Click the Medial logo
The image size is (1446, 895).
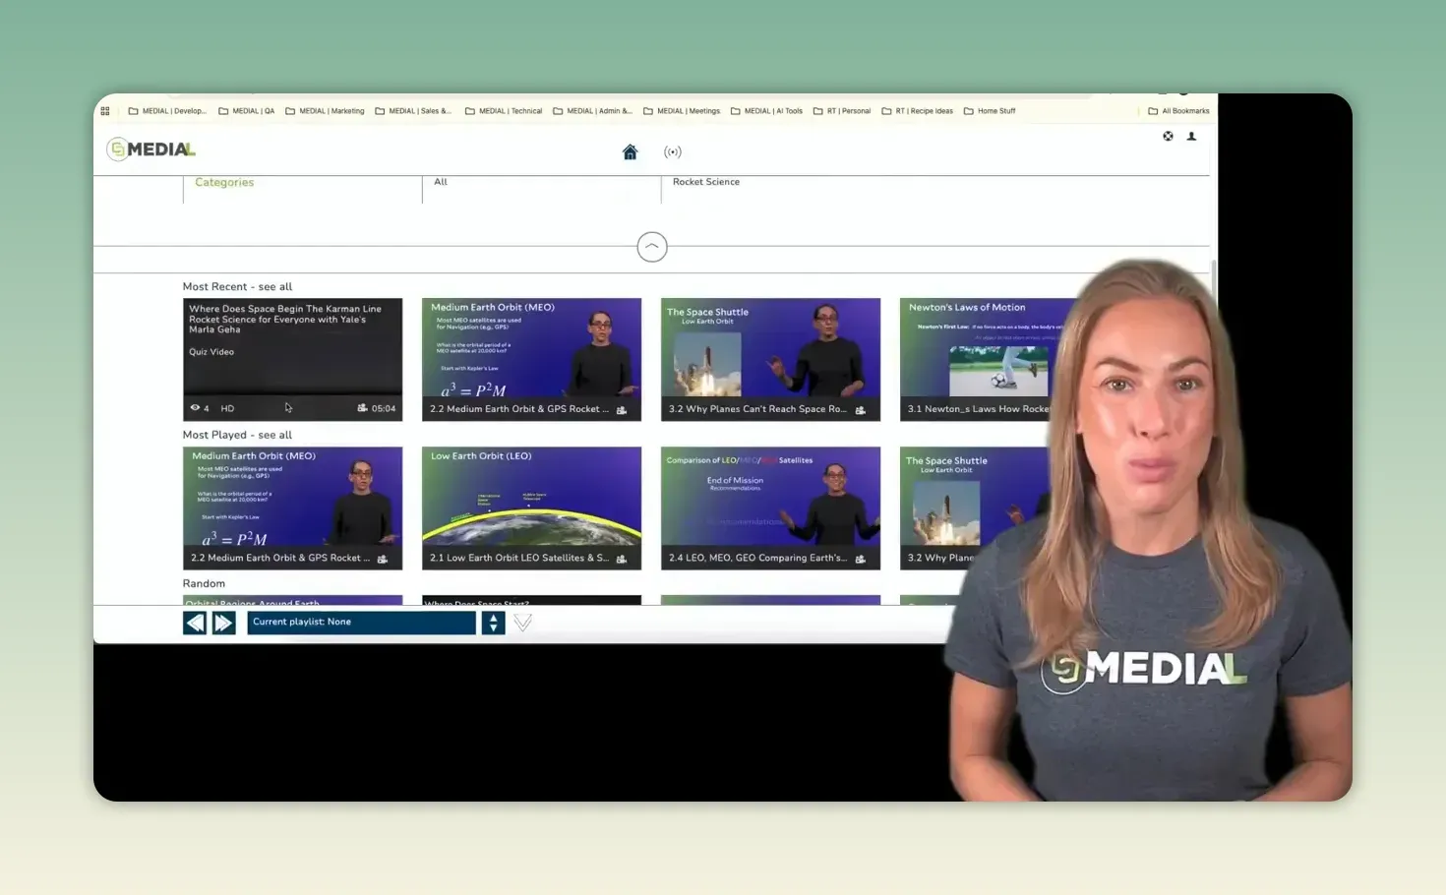(x=151, y=149)
